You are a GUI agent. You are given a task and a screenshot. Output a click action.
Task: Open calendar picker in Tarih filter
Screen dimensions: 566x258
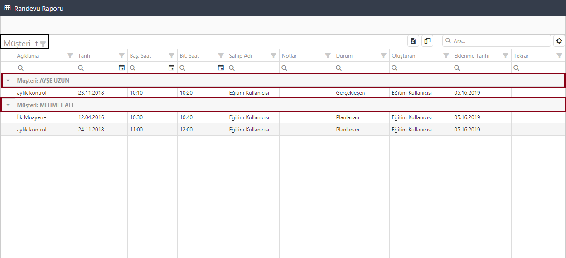click(121, 68)
